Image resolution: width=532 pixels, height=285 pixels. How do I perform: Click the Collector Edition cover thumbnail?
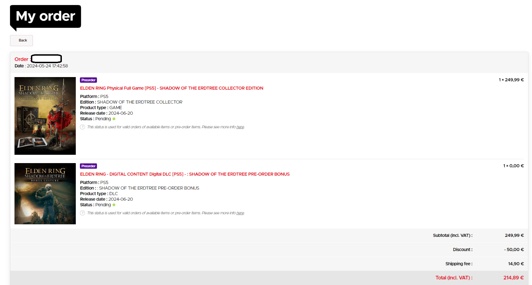(x=45, y=116)
